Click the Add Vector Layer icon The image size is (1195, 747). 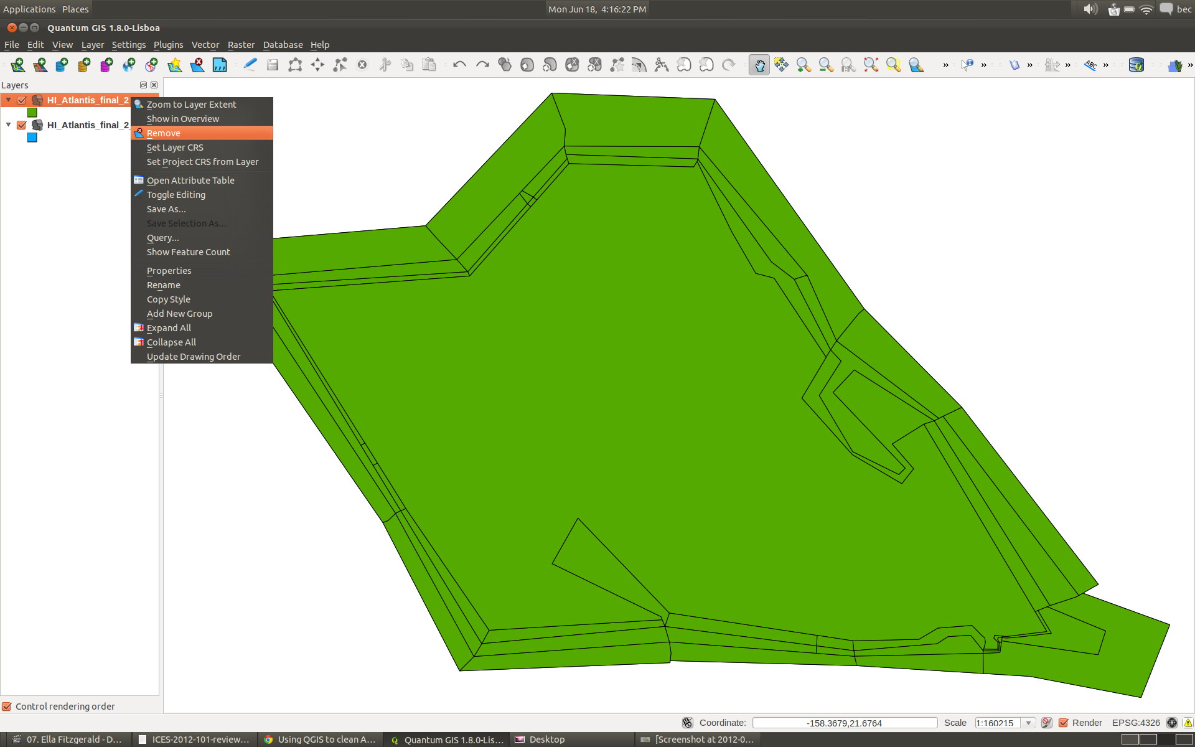17,65
